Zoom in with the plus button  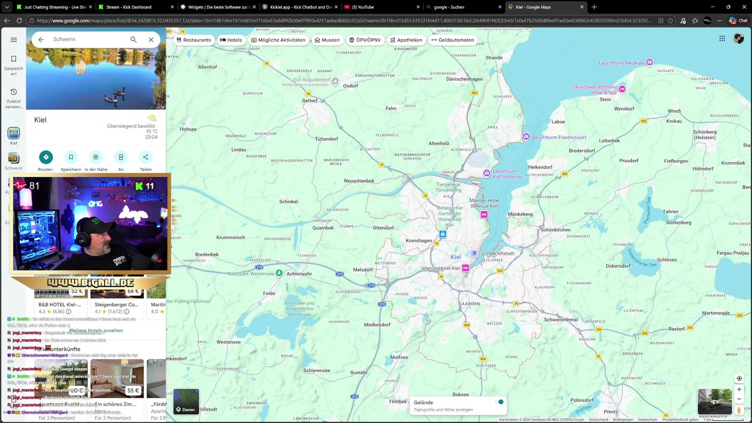(739, 390)
